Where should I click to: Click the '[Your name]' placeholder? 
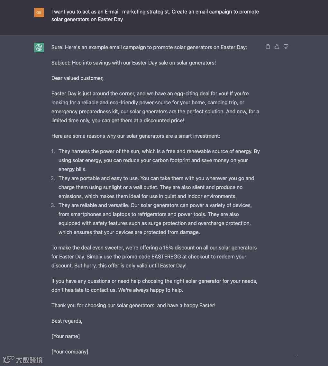66,336
